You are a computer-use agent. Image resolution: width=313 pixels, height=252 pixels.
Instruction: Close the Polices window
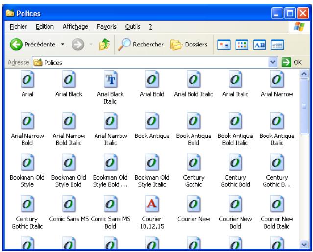[x=303, y=13]
